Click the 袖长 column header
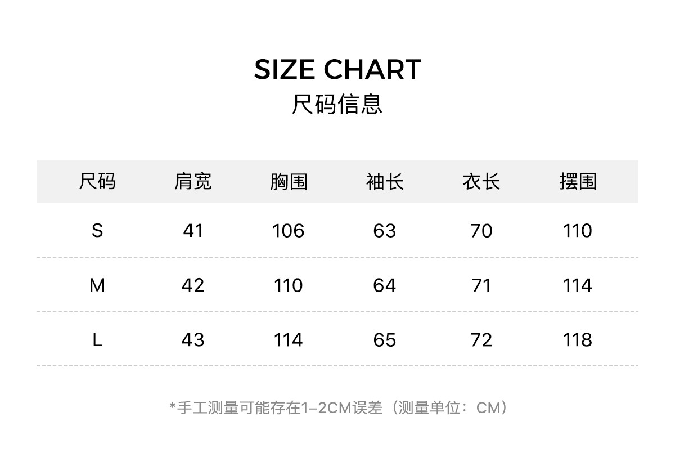The image size is (675, 457). 385,182
